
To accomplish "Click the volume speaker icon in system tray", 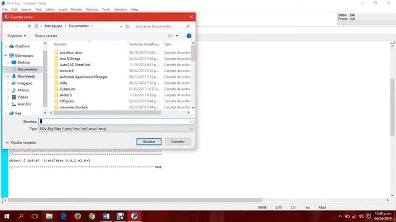I will coord(361,216).
